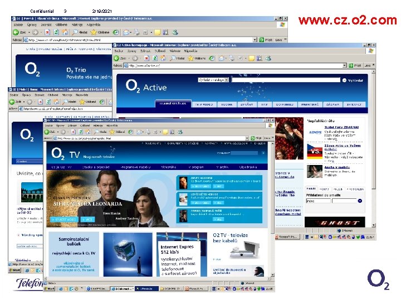Click Ghost banner thumbnail on O2 Active
Image resolution: width=401 pixels, height=300 pixels.
pos(335,222)
